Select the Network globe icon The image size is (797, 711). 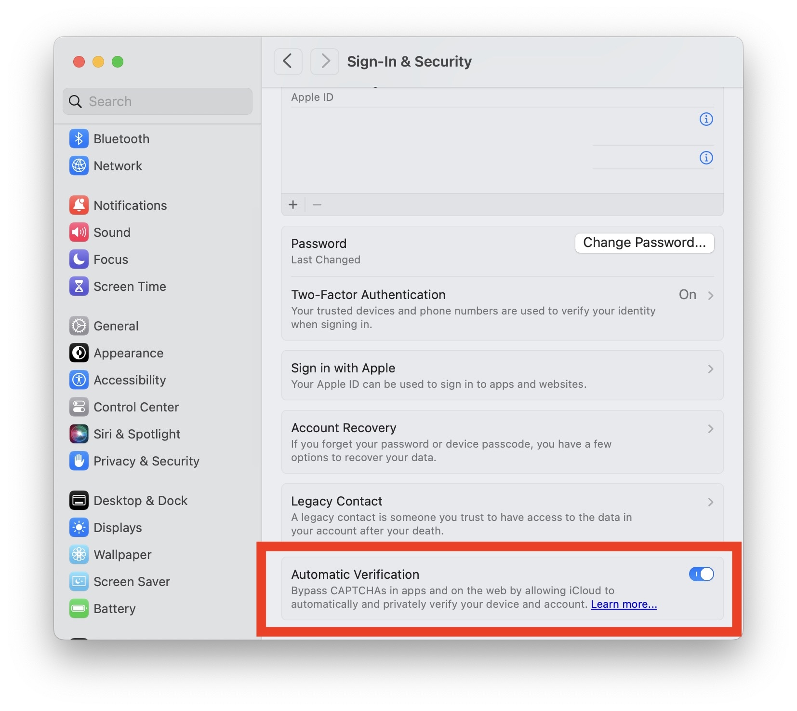79,166
